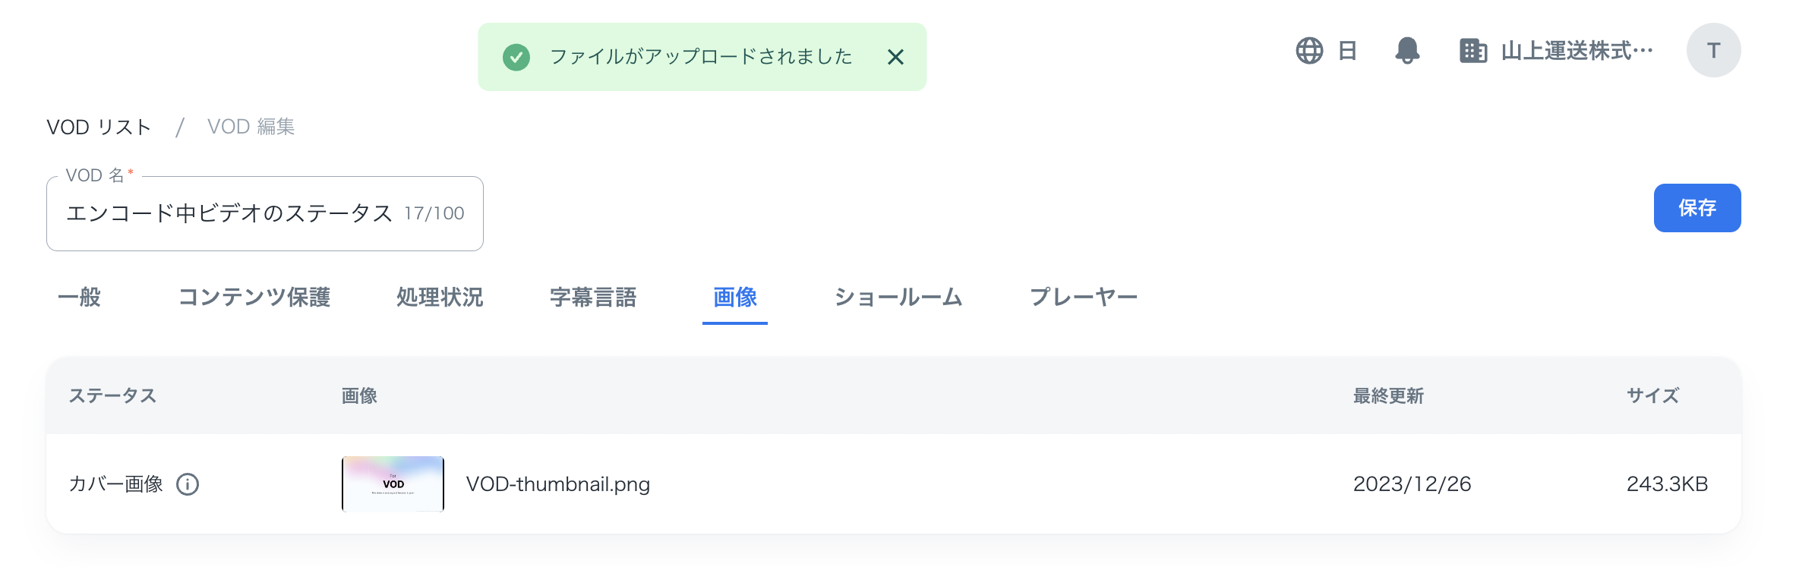Click the 山上運送株式会社 company building icon
1796x567 pixels.
tap(1472, 50)
